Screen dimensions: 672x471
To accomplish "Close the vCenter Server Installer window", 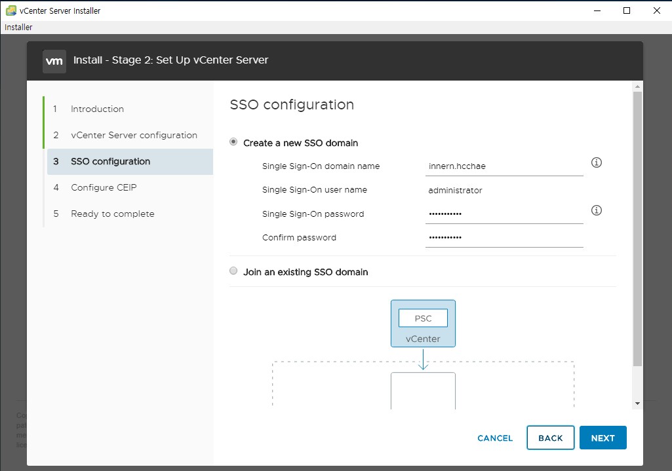I will pos(656,10).
